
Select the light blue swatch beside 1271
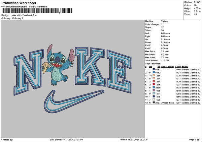154,93
